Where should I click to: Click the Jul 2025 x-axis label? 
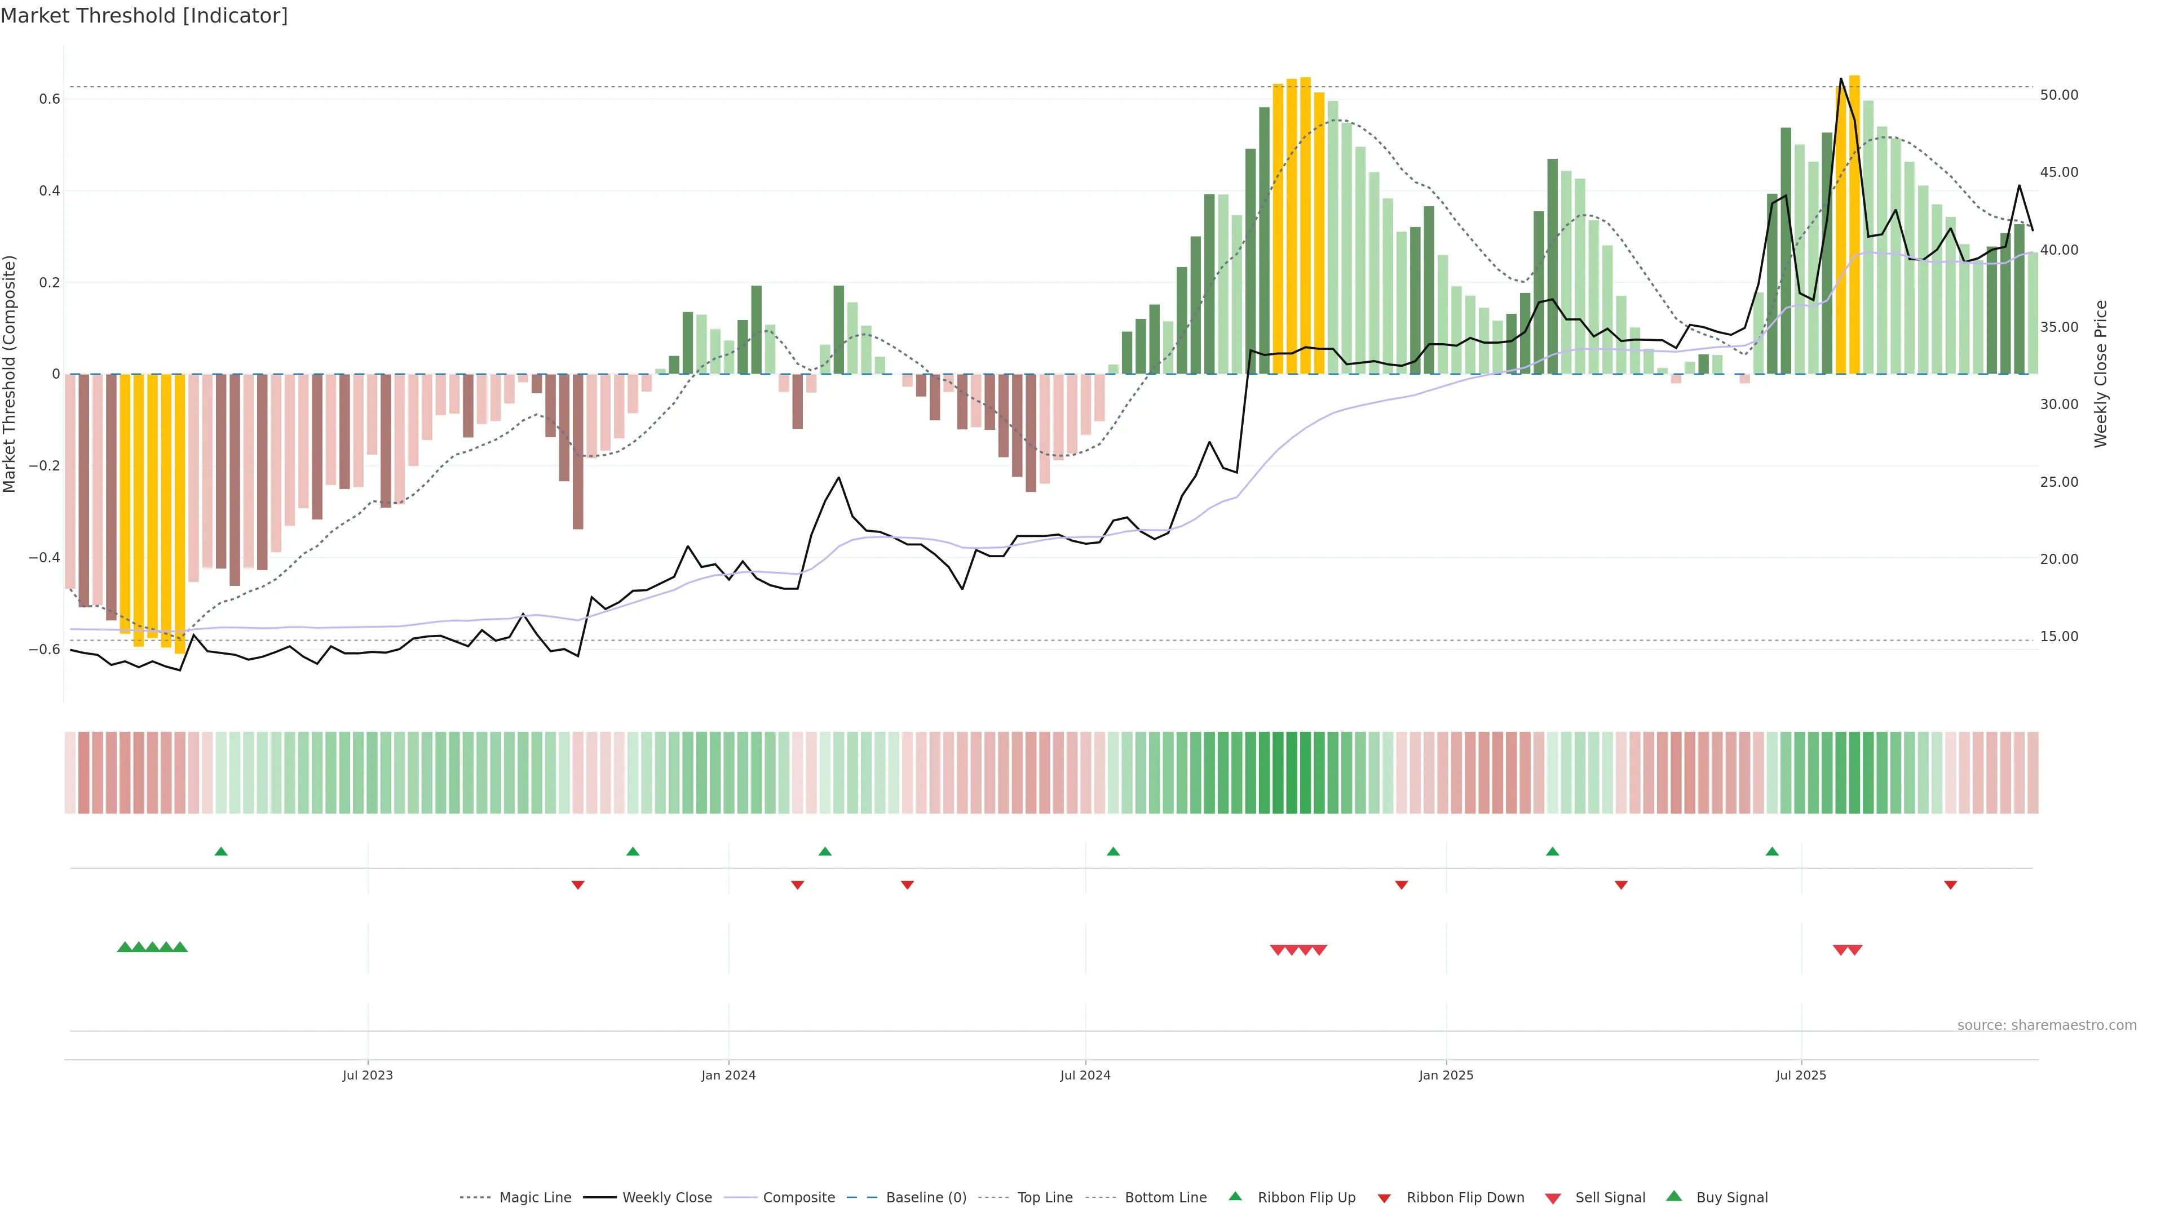(x=1800, y=1075)
